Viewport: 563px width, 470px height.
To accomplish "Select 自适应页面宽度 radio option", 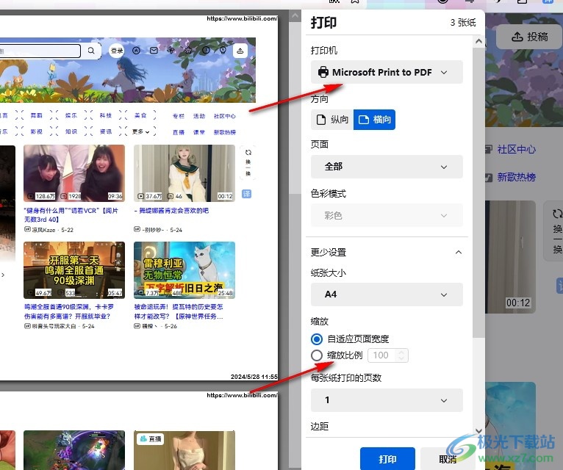I will [317, 339].
